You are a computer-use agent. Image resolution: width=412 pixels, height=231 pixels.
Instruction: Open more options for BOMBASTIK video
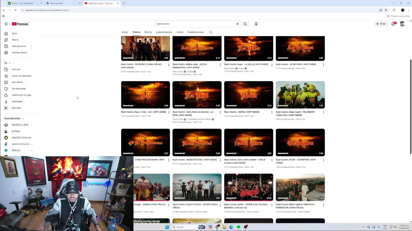click(323, 205)
